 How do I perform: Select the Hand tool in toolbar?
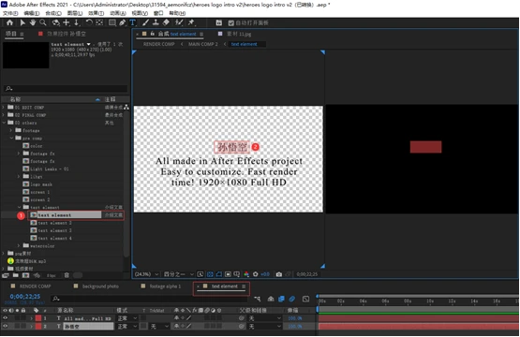click(x=33, y=22)
